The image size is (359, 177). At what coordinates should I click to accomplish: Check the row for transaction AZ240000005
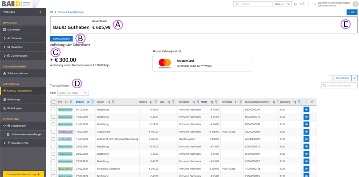[x=53, y=131]
